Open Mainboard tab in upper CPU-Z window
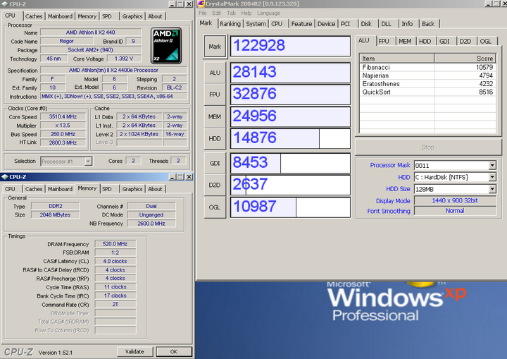 pyautogui.click(x=60, y=16)
